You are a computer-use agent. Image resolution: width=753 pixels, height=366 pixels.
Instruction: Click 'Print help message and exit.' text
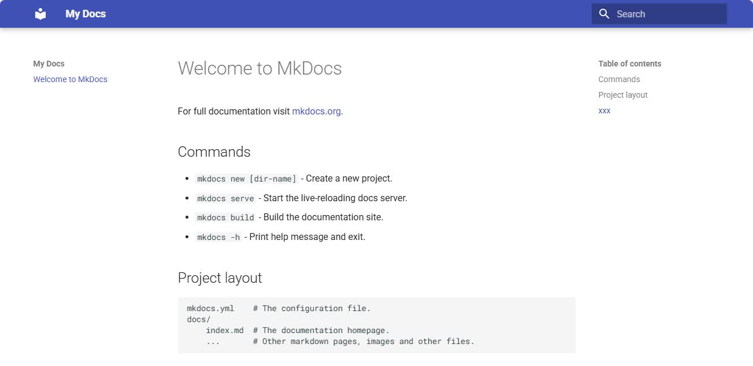tap(307, 237)
